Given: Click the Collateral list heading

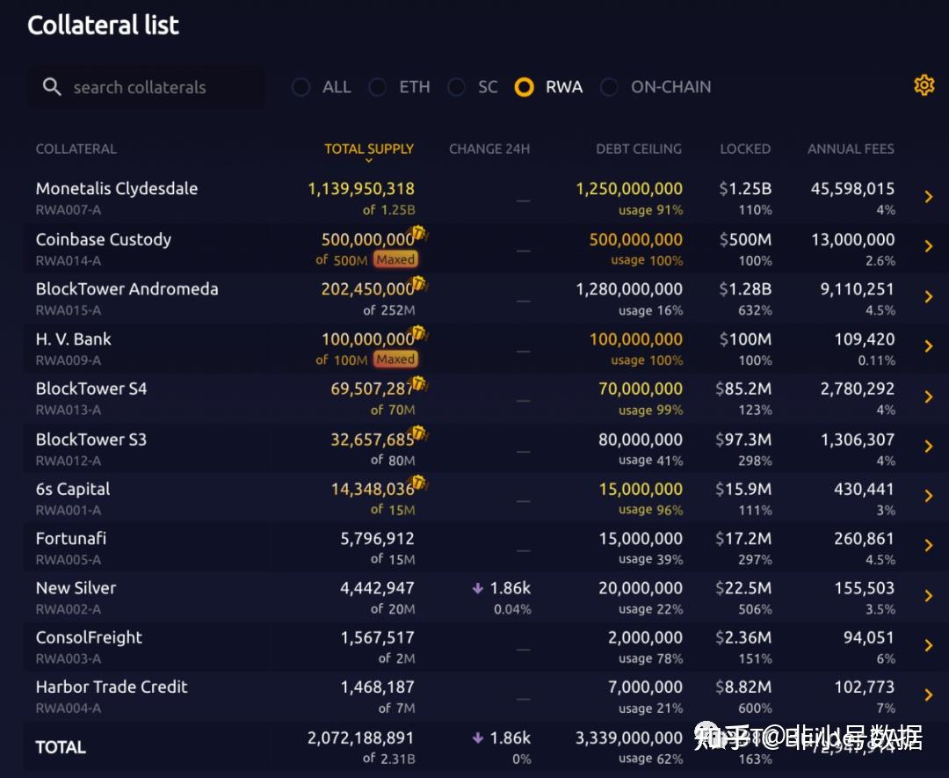Looking at the screenshot, I should point(104,25).
